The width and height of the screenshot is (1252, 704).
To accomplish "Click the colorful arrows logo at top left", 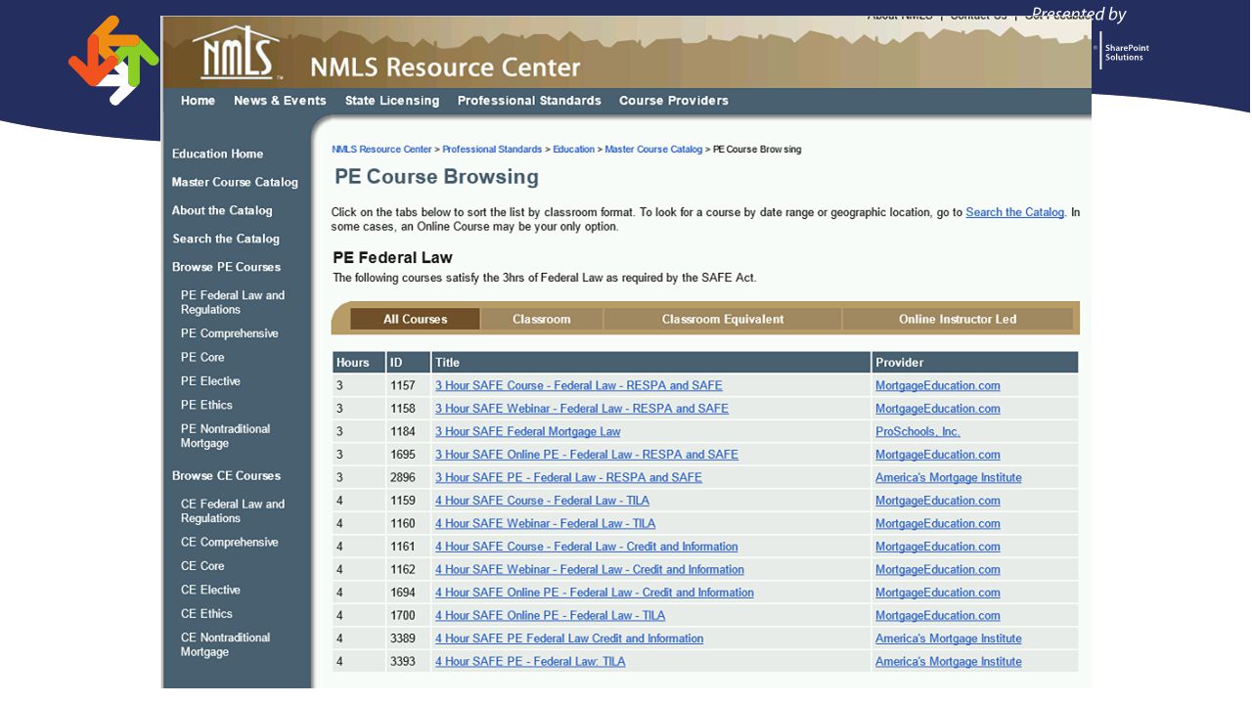I will point(113,60).
